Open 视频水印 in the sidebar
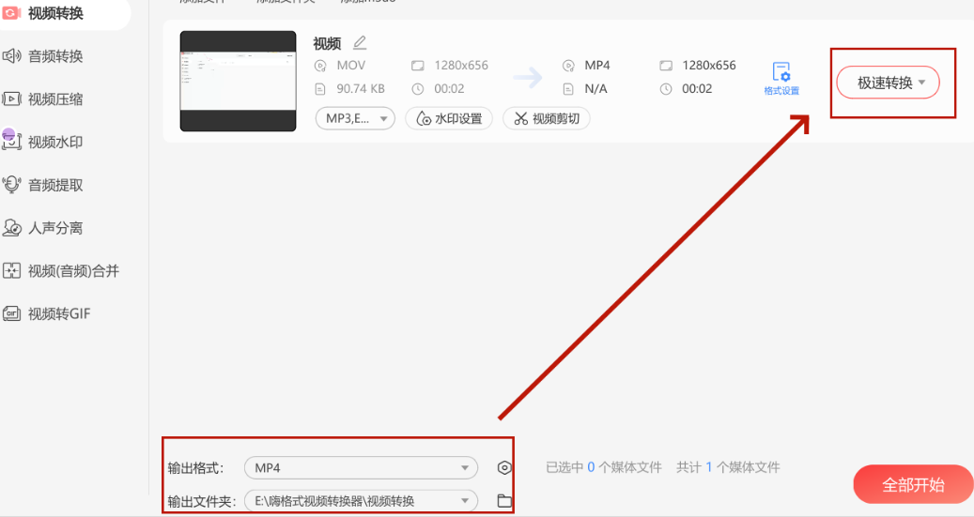This screenshot has height=517, width=974. pos(56,142)
